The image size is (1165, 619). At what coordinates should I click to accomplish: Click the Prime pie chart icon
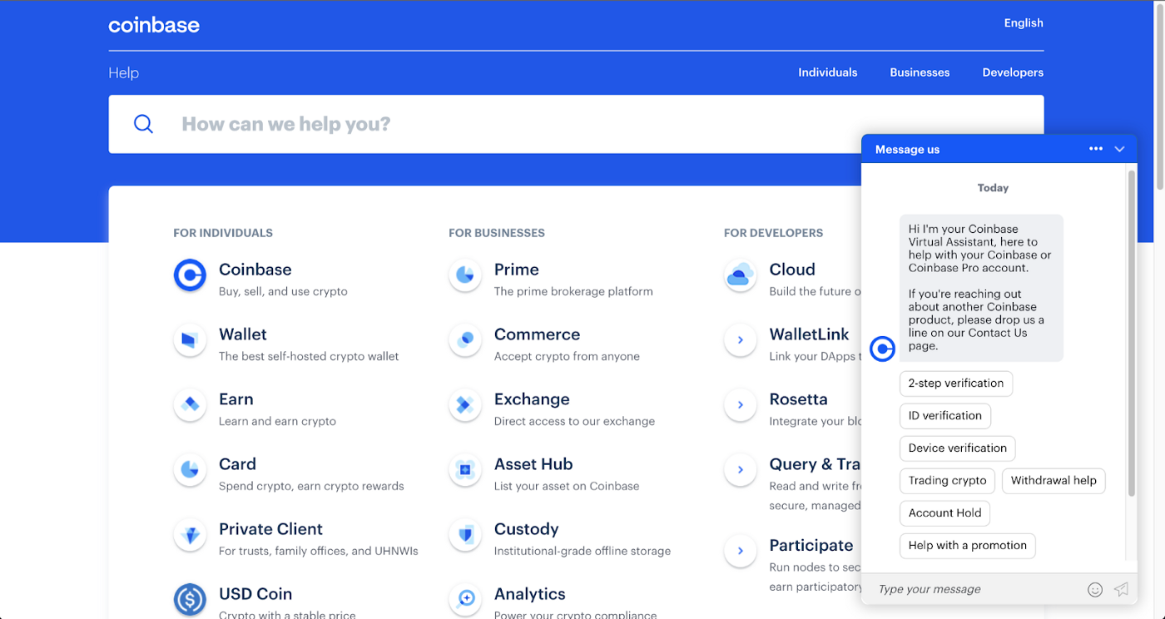click(x=465, y=275)
